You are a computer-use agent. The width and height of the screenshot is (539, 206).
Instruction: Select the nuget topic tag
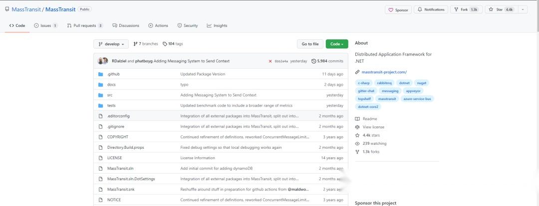pyautogui.click(x=421, y=83)
